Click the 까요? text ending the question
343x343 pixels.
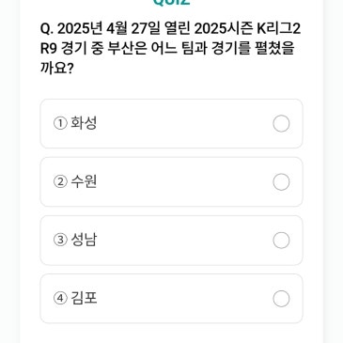point(57,68)
